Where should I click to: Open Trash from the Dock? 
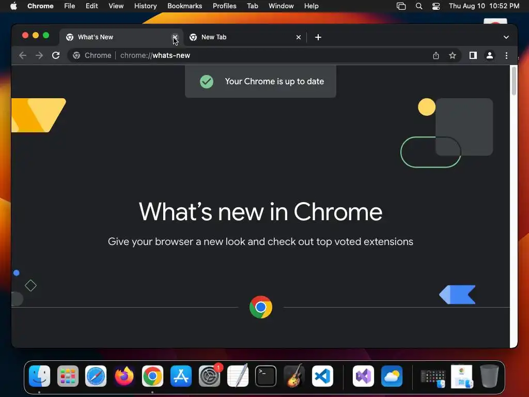[490, 376]
